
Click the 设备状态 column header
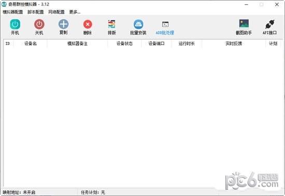click(124, 44)
